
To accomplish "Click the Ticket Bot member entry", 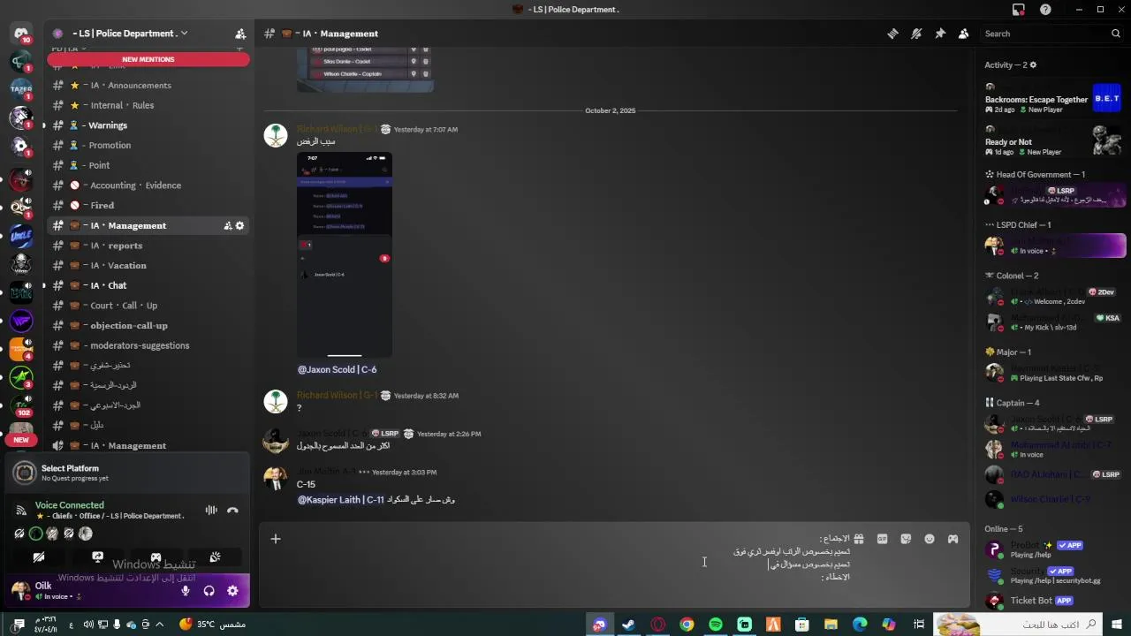I will 1054,601.
